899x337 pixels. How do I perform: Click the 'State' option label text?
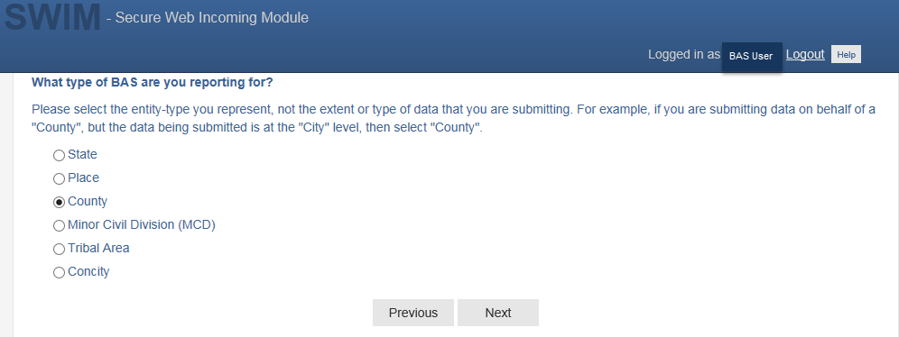pos(82,154)
